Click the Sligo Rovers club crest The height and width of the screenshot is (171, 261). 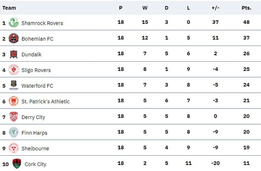point(14,70)
